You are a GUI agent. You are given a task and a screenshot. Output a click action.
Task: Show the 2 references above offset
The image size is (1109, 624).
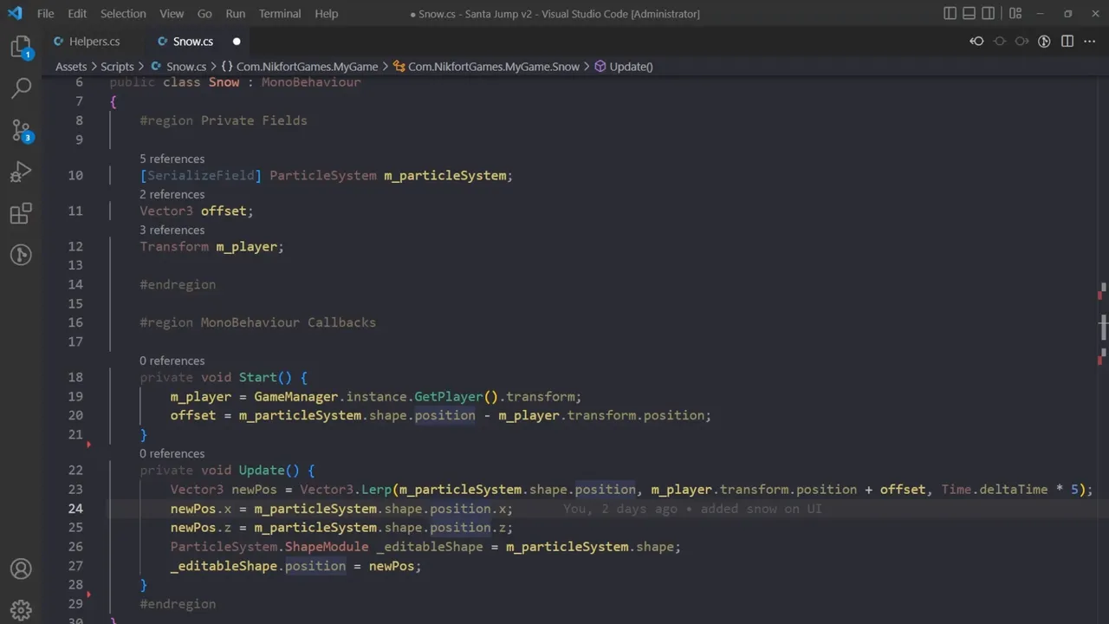click(x=172, y=194)
